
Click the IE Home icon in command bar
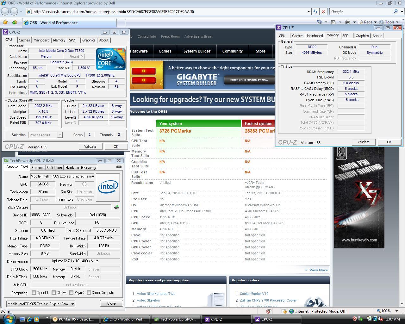319,22
